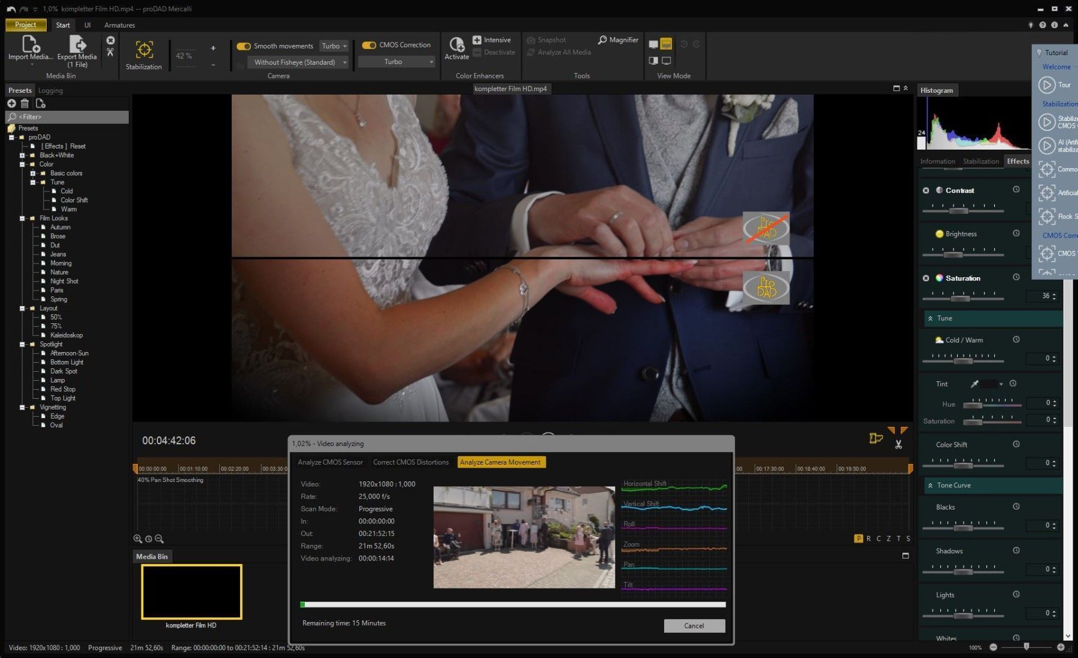Open the Smooth movements Turbo dropdown
The width and height of the screenshot is (1078, 658).
334,46
